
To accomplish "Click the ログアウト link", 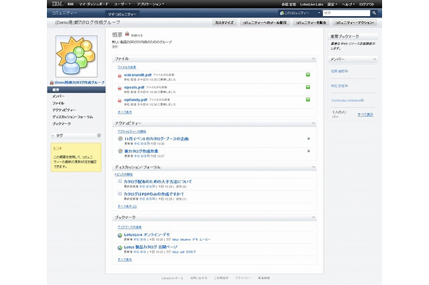I will 367,4.
